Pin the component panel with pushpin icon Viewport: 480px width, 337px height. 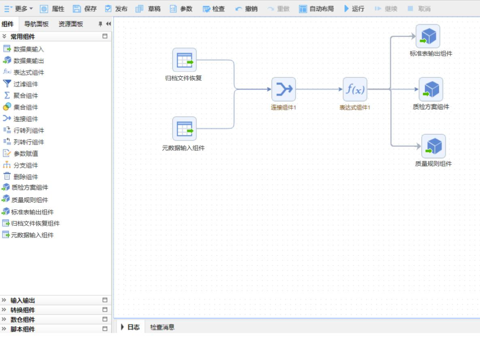pos(100,24)
